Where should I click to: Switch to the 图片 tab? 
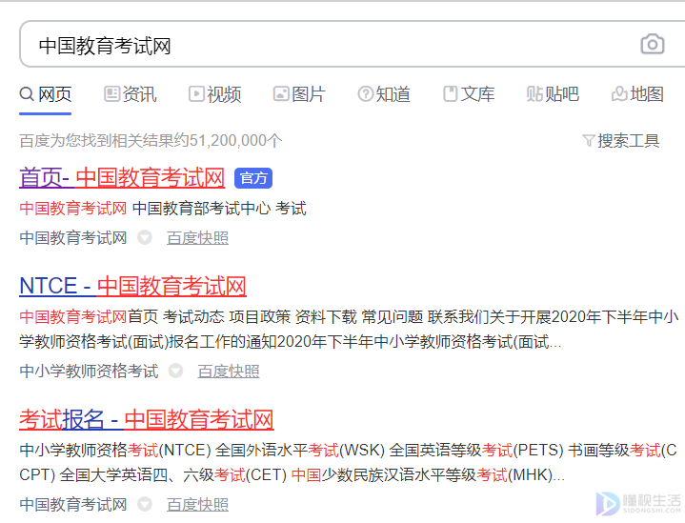pyautogui.click(x=299, y=94)
